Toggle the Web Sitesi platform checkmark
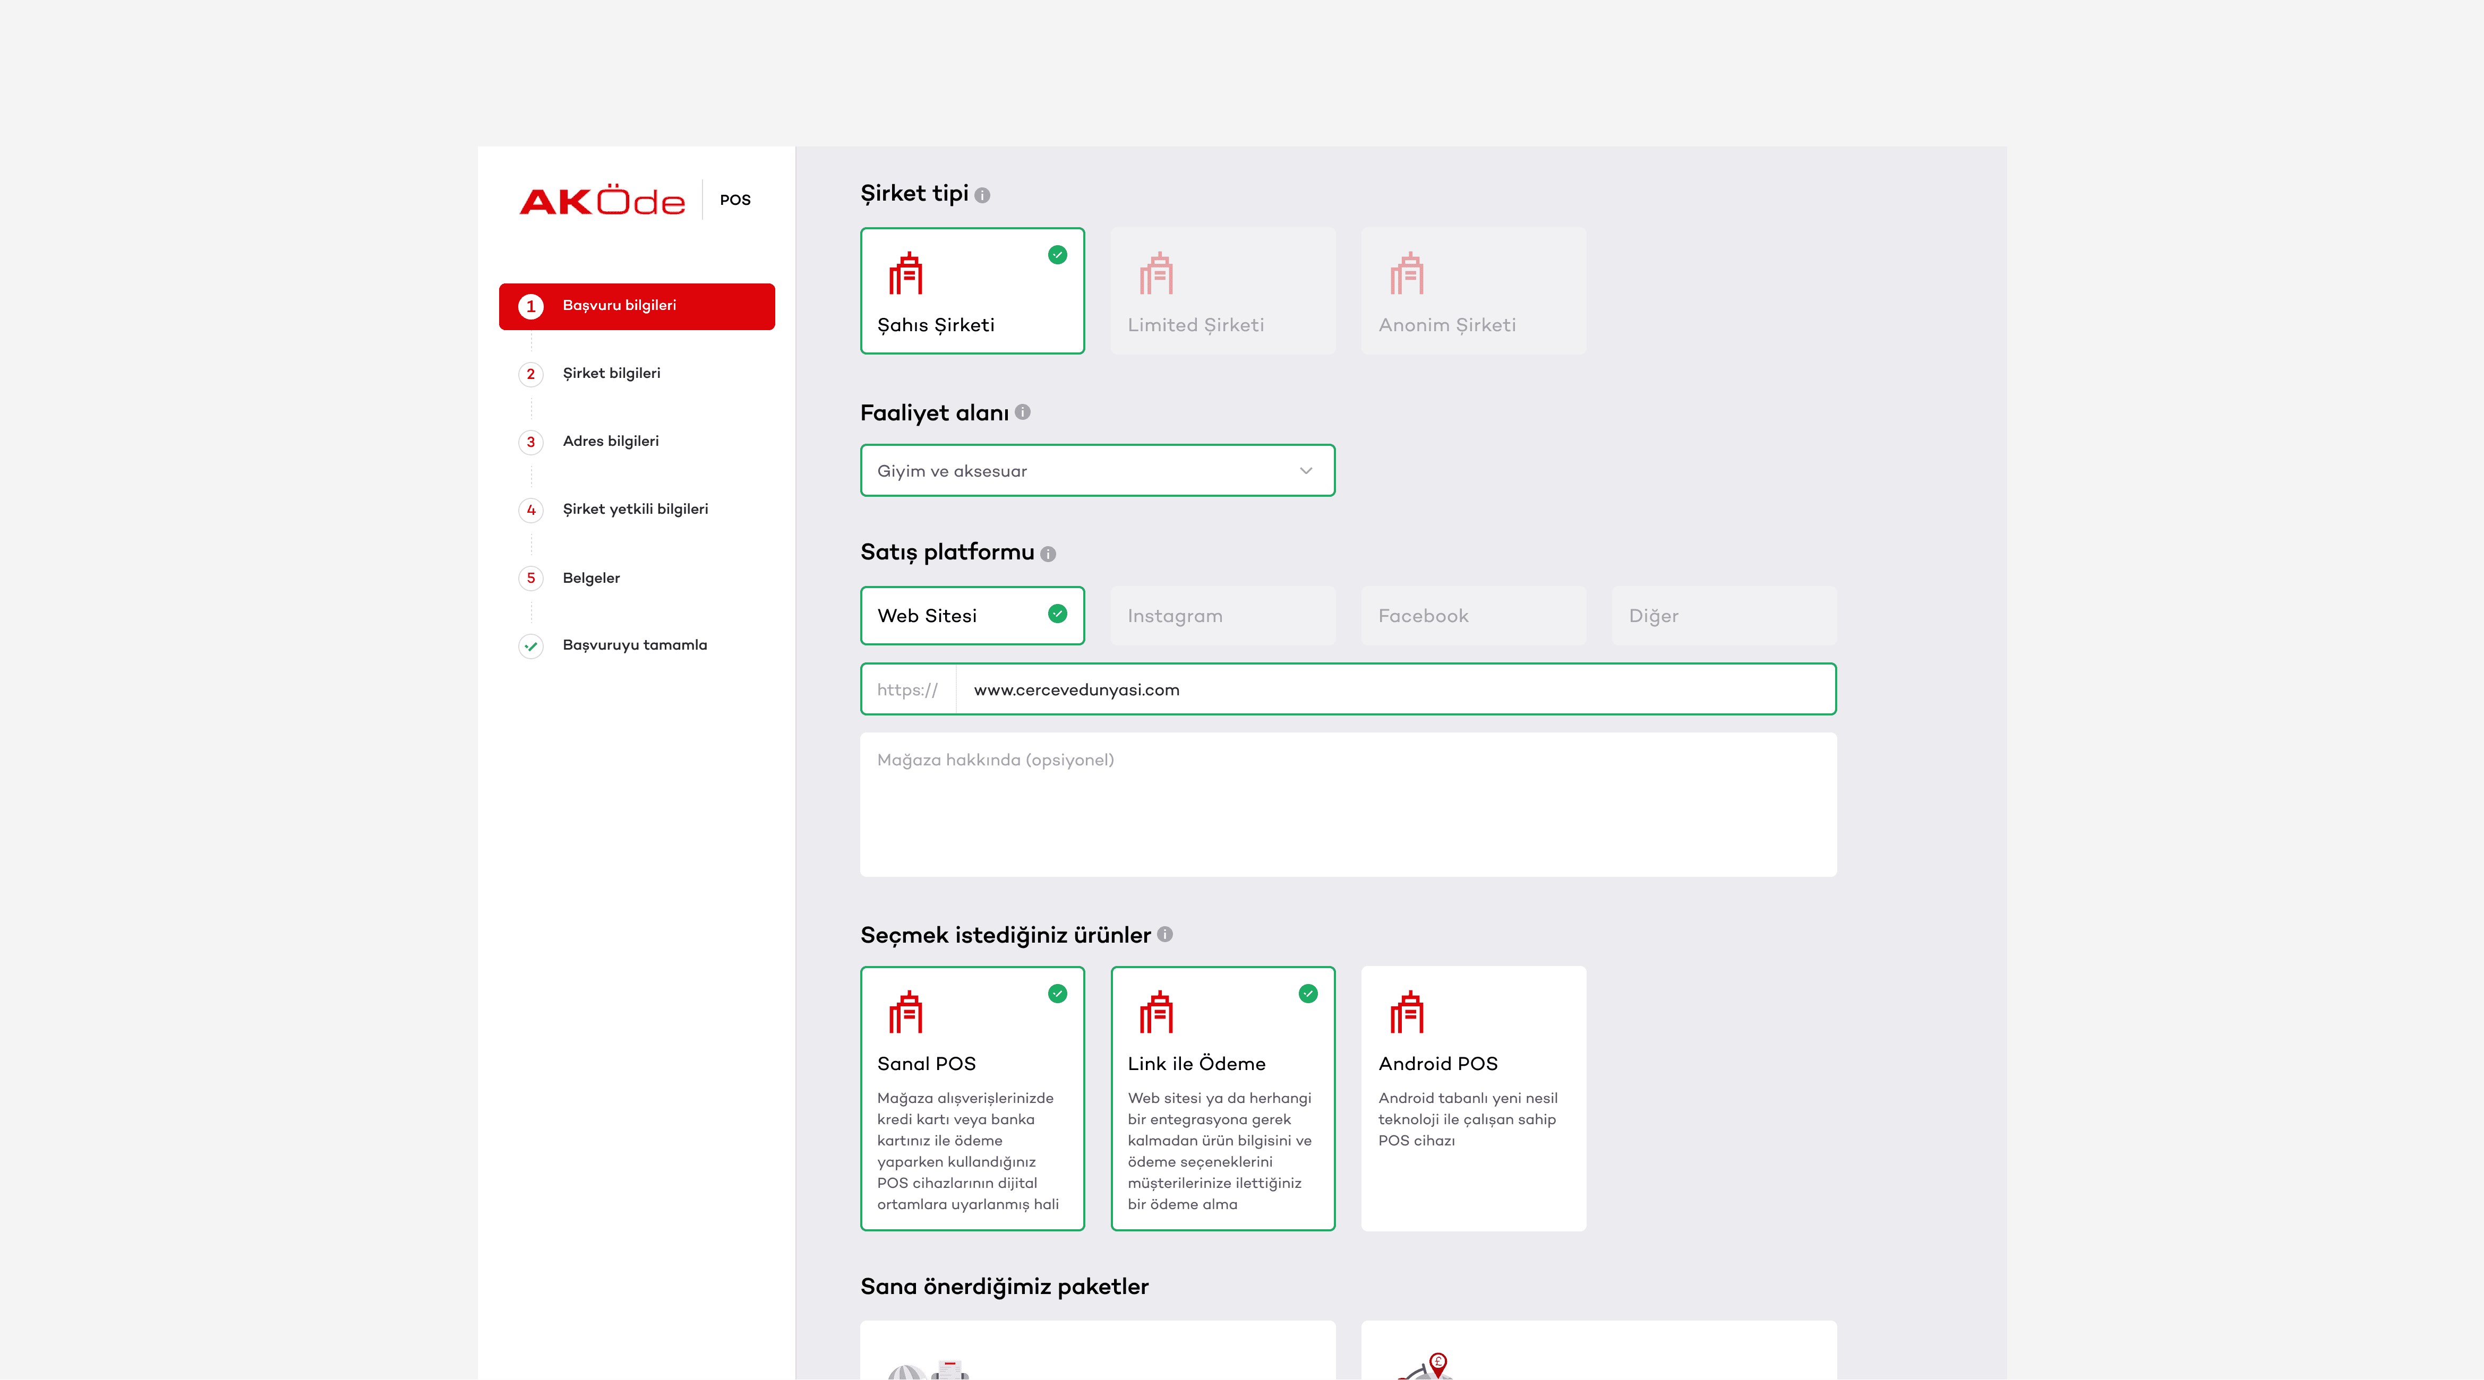2484x1380 pixels. click(x=1058, y=614)
